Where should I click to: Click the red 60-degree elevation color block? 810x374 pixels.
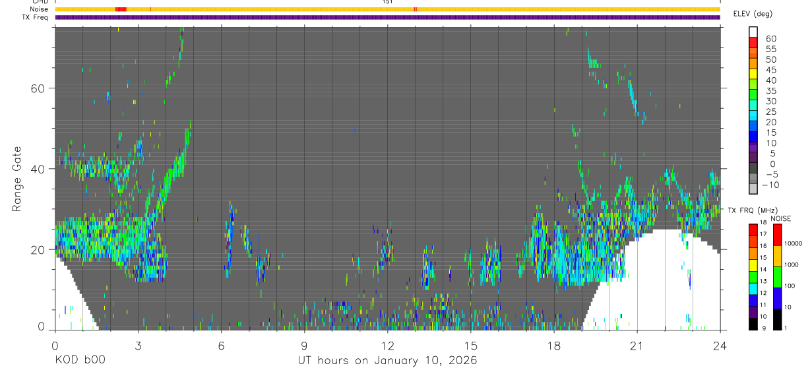[x=753, y=42]
